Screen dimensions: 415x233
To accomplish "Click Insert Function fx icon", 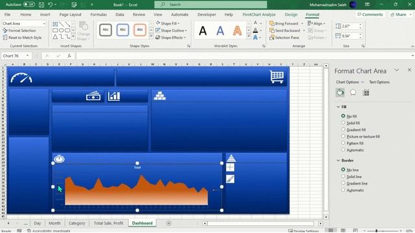I will [x=69, y=56].
